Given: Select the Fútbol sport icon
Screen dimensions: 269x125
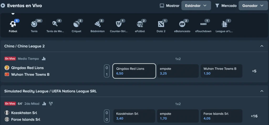Looking at the screenshot, I should (x=13, y=24).
